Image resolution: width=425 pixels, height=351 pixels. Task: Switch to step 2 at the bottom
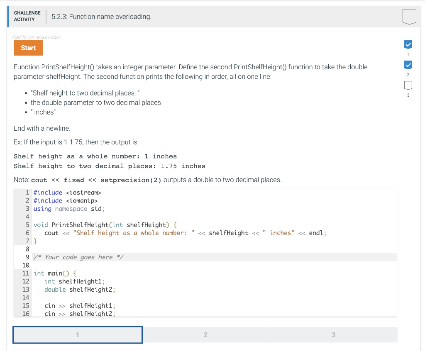tap(205, 335)
